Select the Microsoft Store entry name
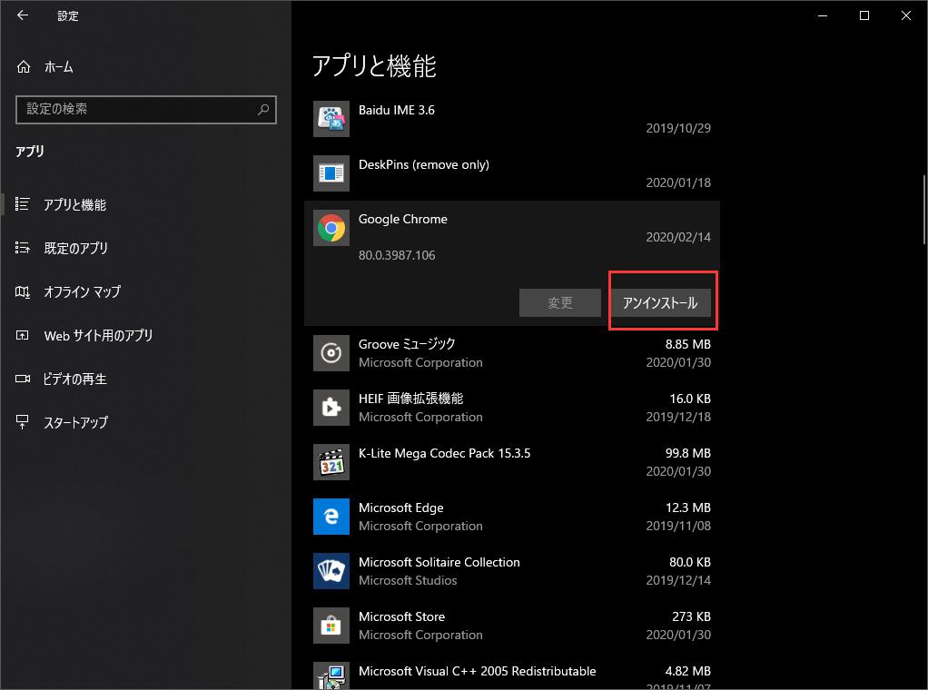Image resolution: width=928 pixels, height=690 pixels. 402,616
